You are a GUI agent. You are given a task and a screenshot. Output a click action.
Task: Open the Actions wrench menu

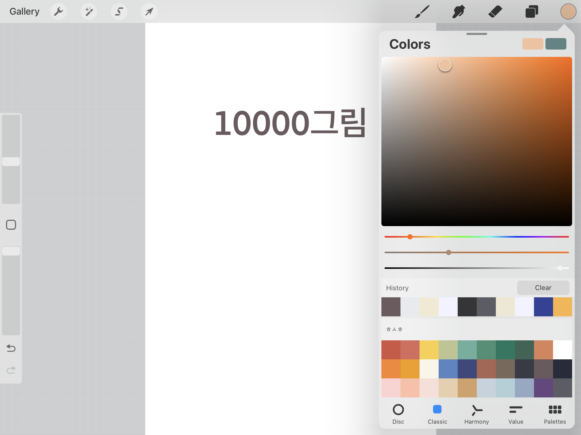click(58, 11)
